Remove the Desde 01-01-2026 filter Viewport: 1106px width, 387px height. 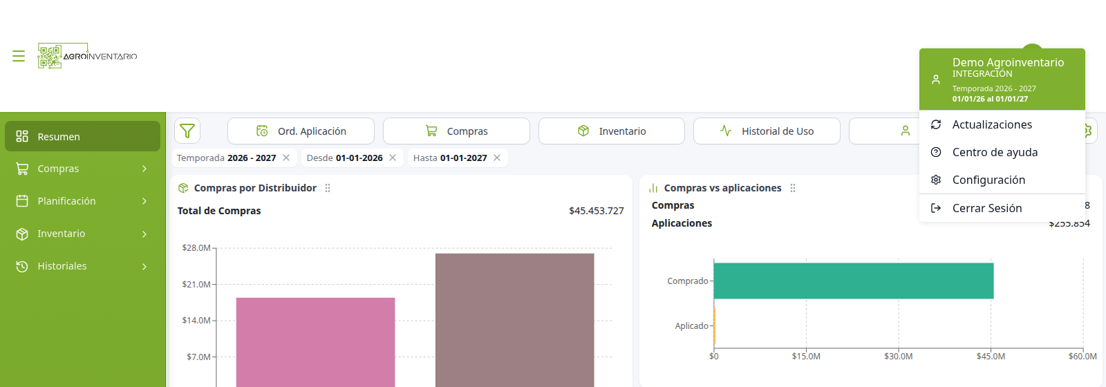click(x=393, y=158)
